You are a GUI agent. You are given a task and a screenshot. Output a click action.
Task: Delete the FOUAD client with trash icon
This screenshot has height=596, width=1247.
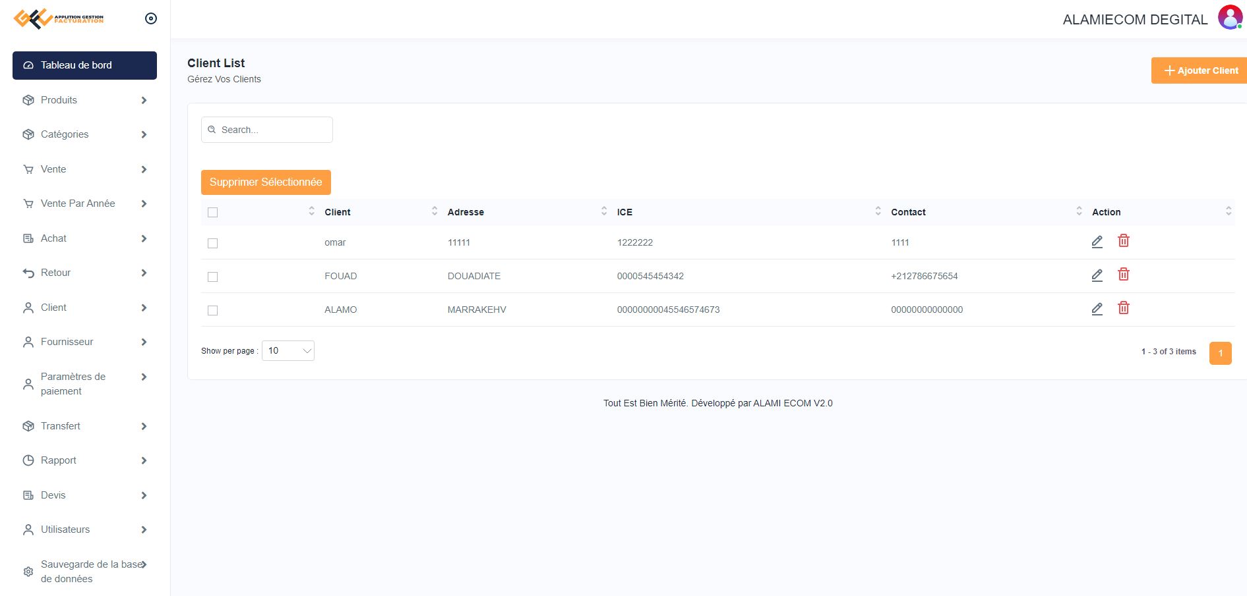(x=1123, y=275)
